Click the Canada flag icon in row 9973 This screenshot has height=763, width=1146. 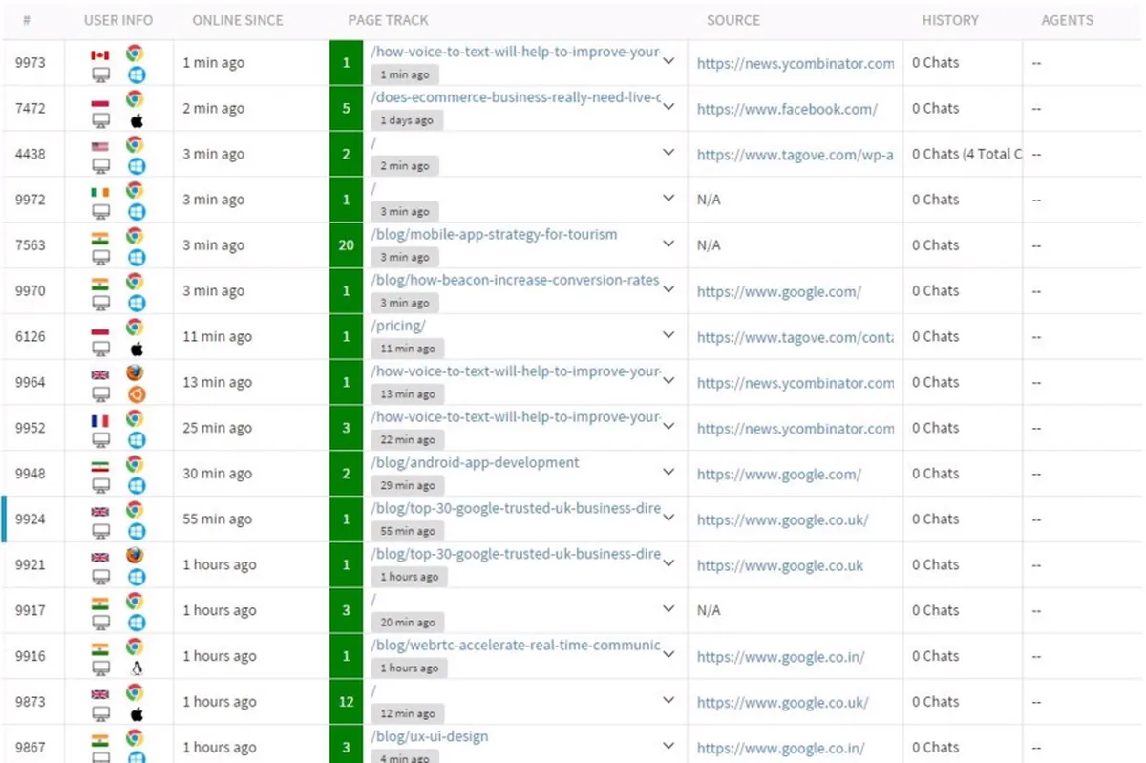point(100,55)
